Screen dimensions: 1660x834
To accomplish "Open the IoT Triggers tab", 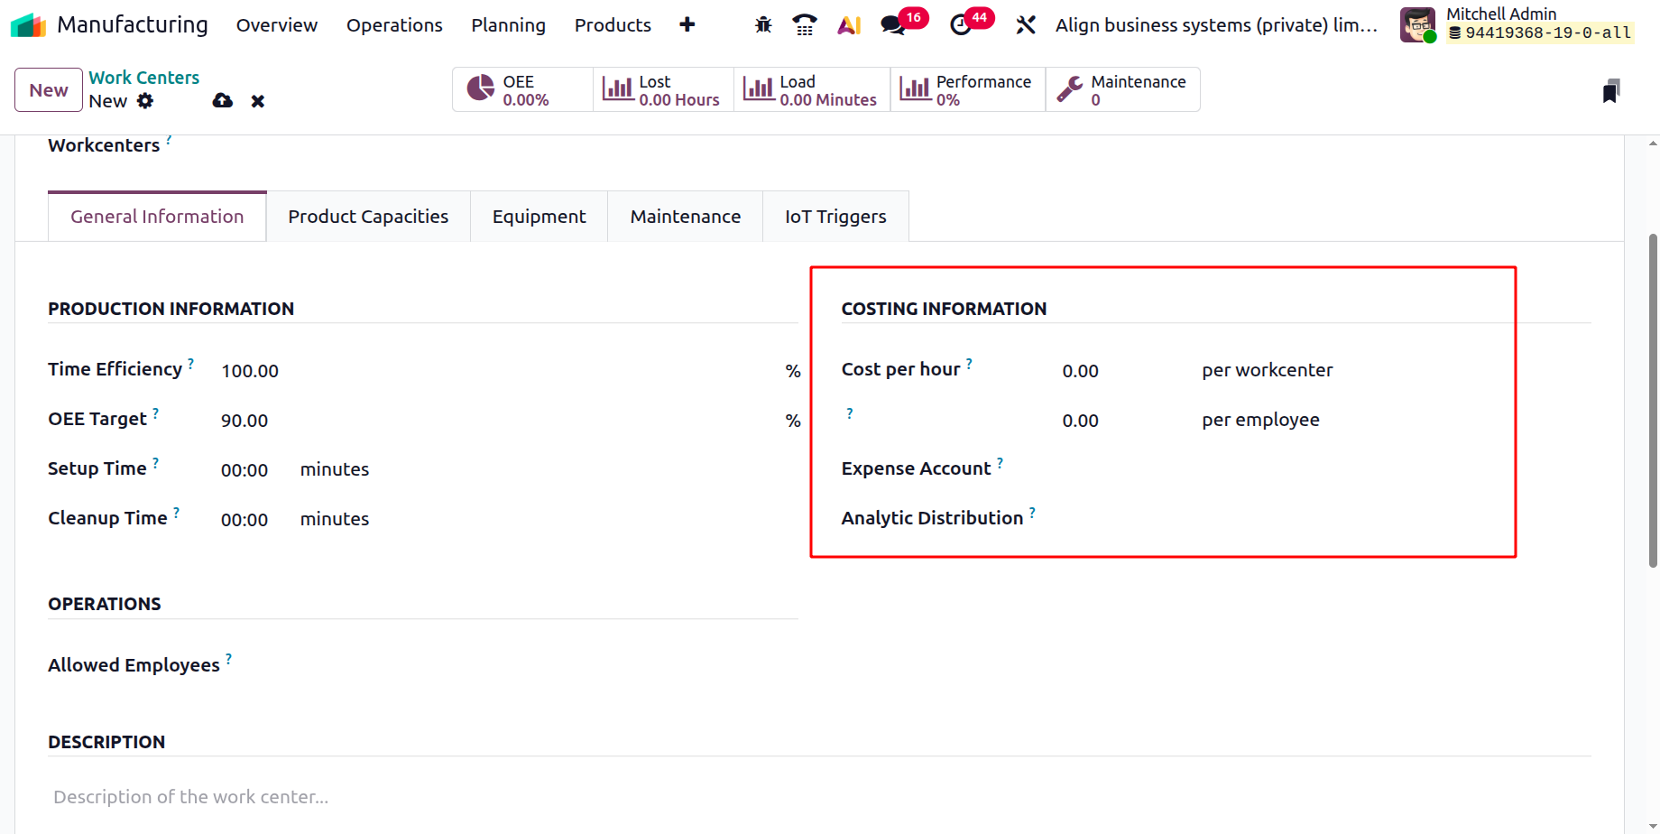I will click(835, 217).
